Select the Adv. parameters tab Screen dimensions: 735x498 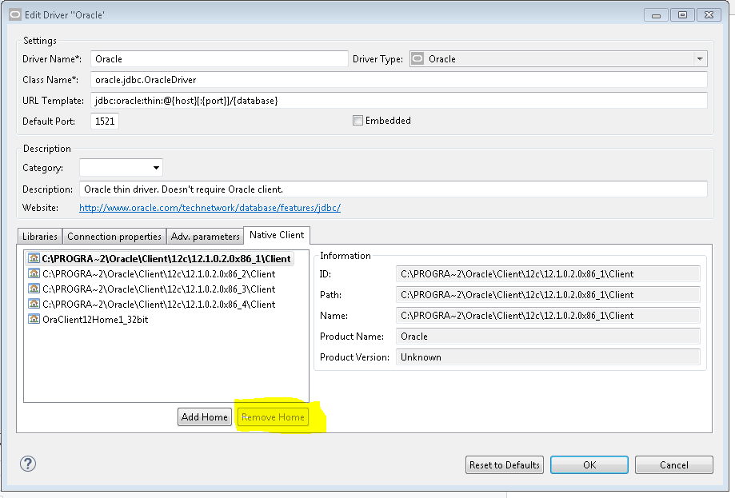[206, 236]
